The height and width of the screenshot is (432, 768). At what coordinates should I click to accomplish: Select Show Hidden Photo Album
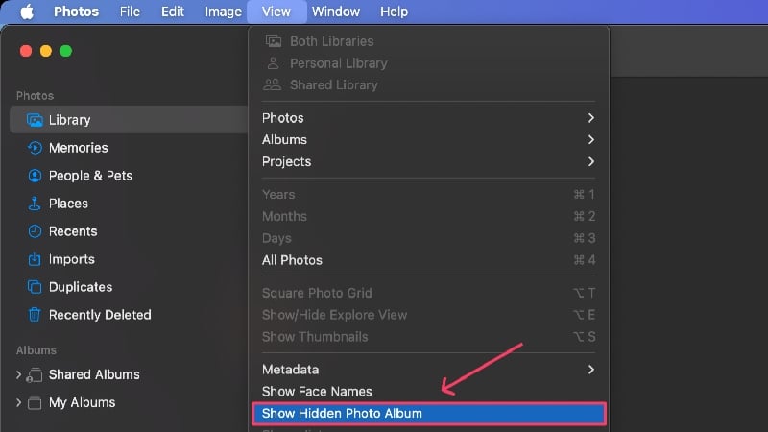point(428,414)
